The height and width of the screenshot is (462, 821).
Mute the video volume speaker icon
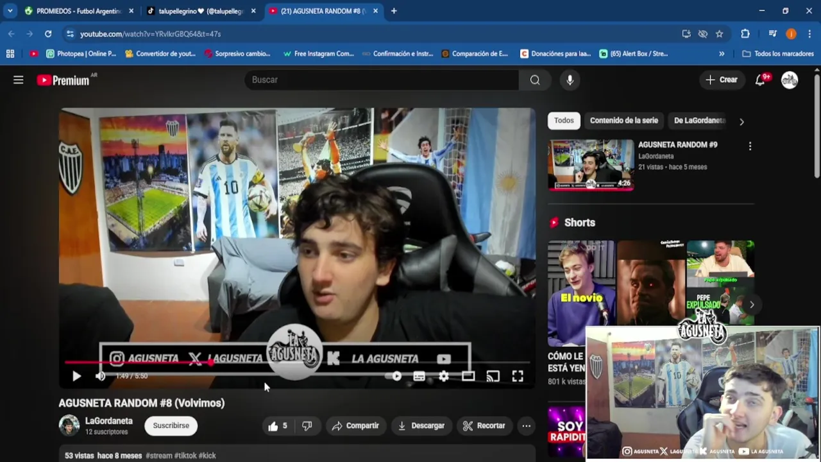coord(100,376)
